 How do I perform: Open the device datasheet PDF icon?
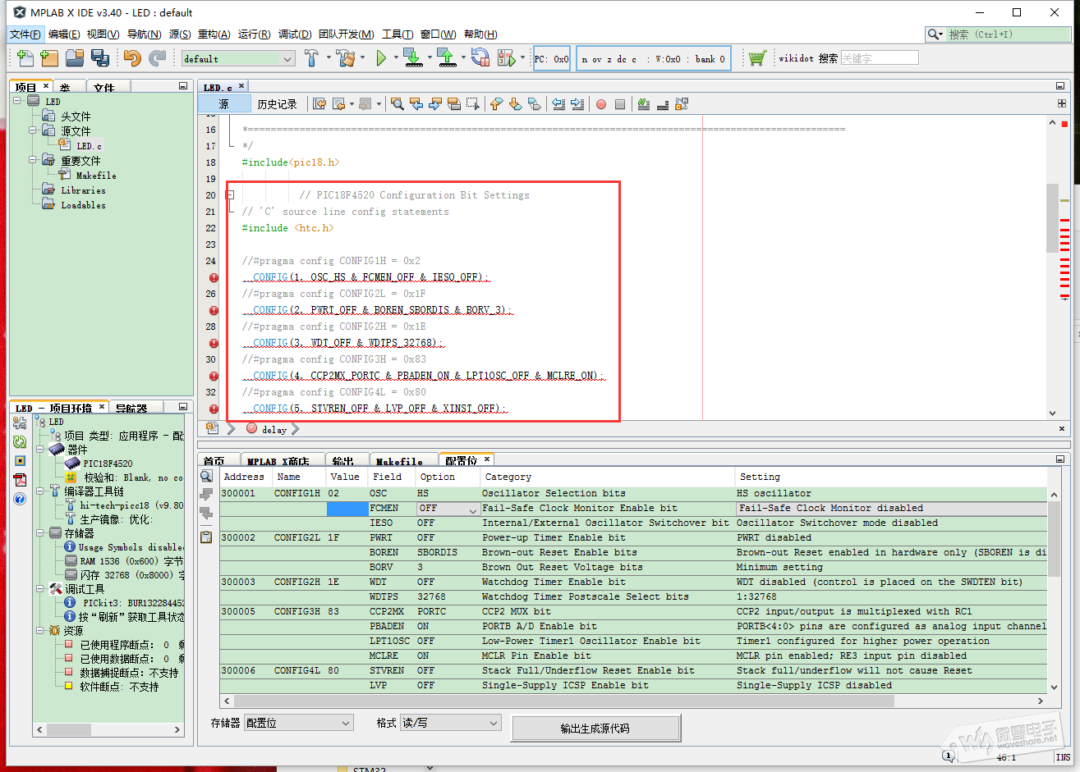tap(20, 480)
